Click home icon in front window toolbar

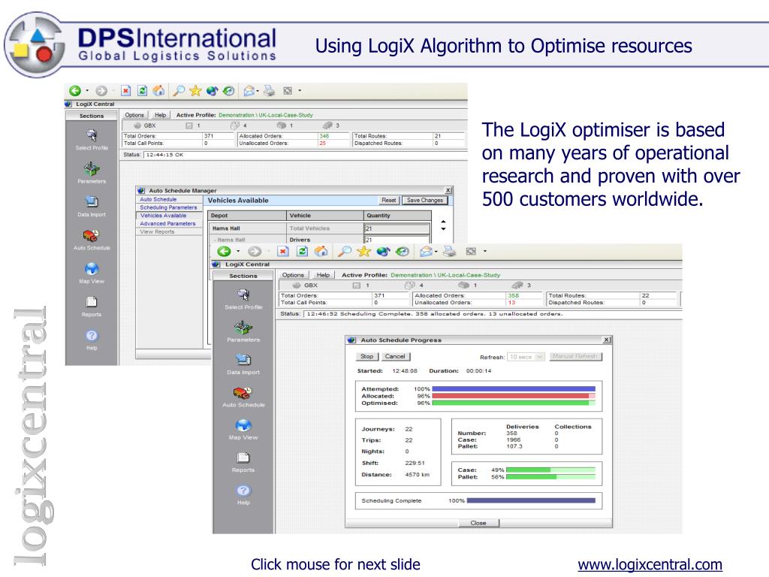(x=321, y=251)
